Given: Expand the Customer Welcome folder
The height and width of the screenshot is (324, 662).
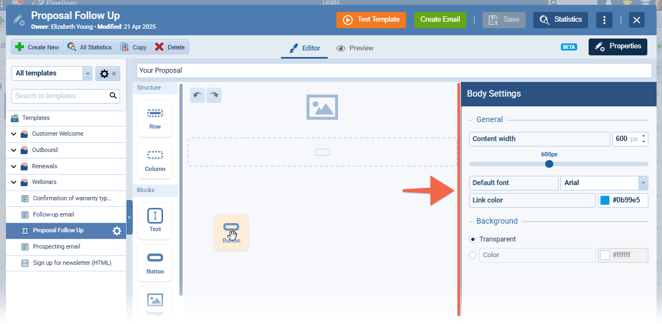Looking at the screenshot, I should (14, 134).
